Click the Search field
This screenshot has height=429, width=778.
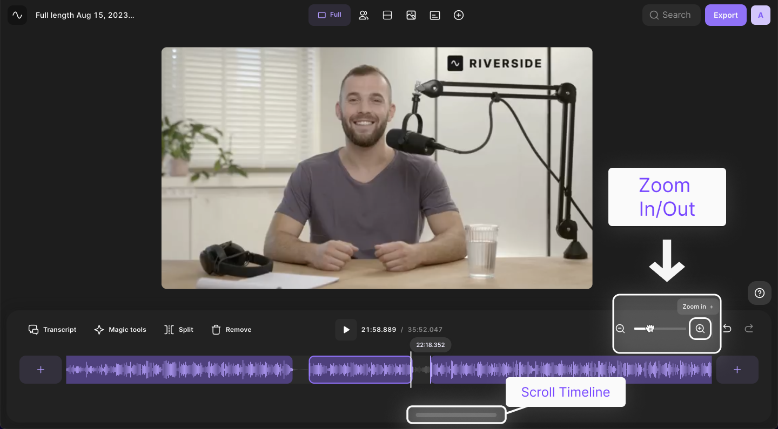point(672,15)
